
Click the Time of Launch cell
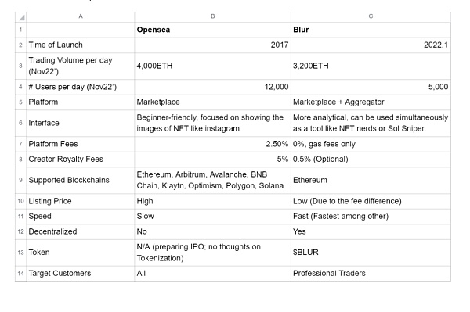(x=81, y=45)
